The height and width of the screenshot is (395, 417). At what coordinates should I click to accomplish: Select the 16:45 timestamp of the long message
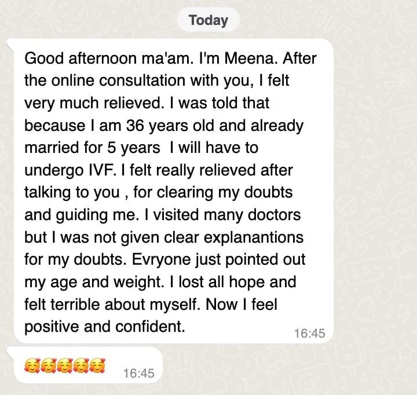[309, 333]
